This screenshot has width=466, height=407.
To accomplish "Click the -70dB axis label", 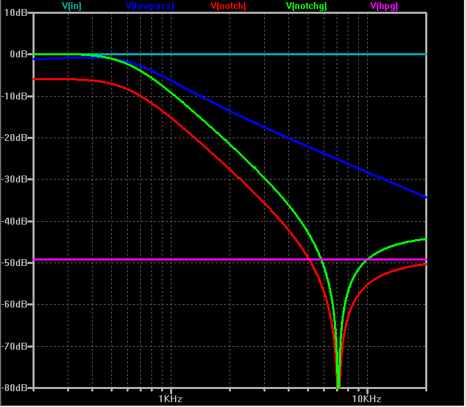I will tap(15, 346).
